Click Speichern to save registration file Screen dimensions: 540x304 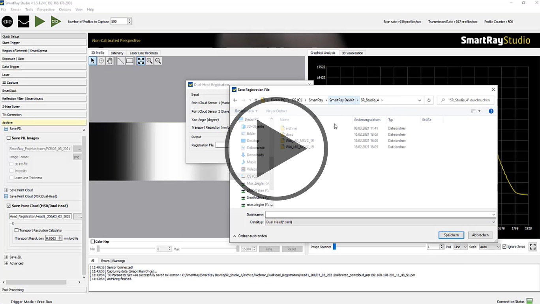451,235
